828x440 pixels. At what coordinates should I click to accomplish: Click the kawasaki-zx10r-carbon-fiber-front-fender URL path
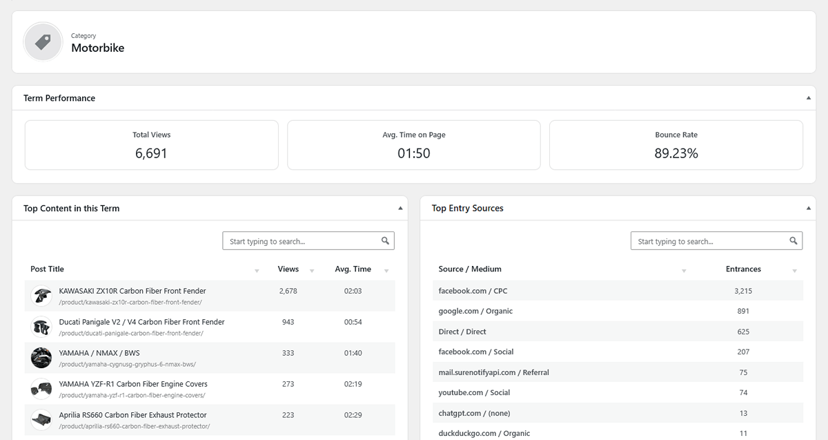pyautogui.click(x=130, y=302)
